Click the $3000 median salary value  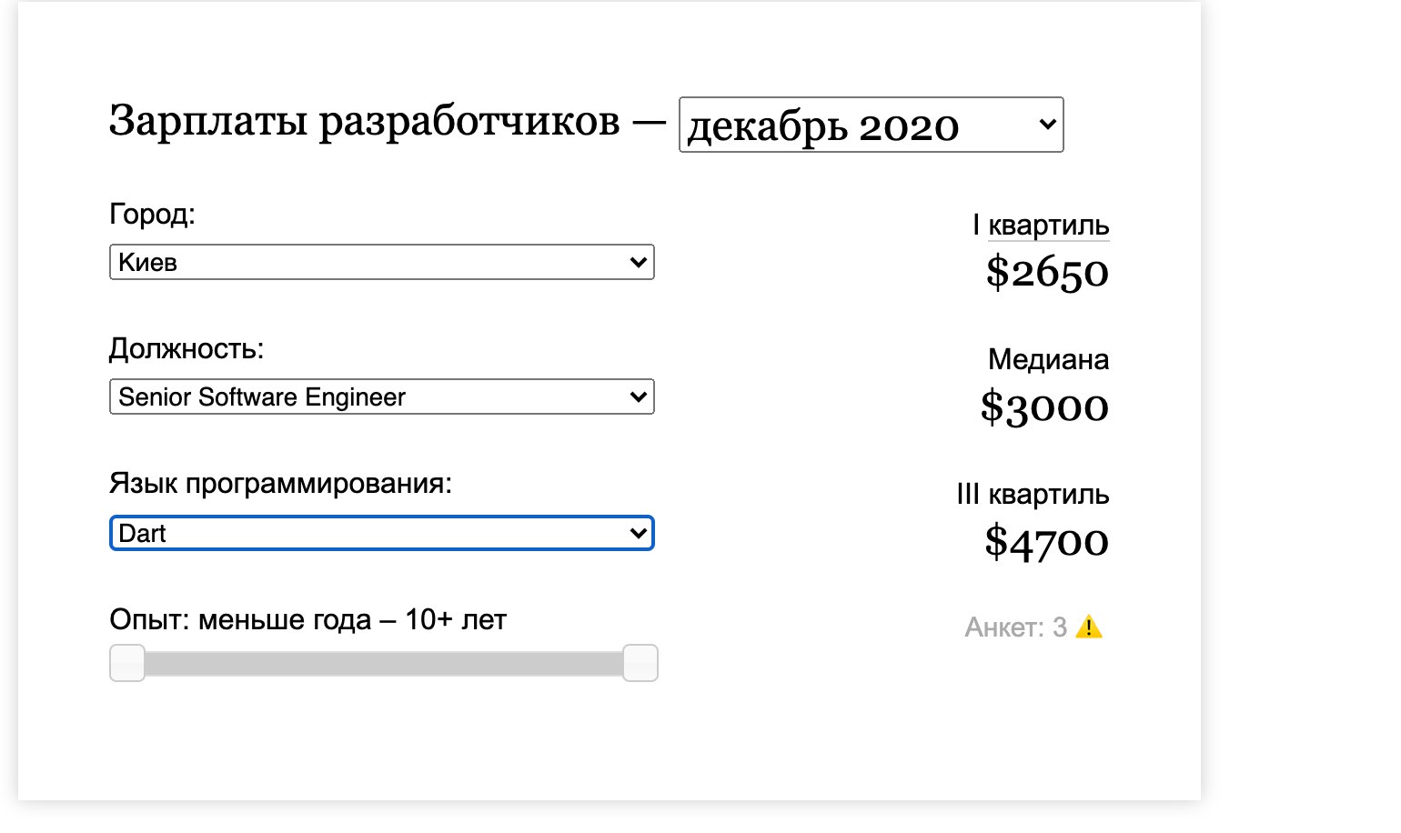point(1044,406)
